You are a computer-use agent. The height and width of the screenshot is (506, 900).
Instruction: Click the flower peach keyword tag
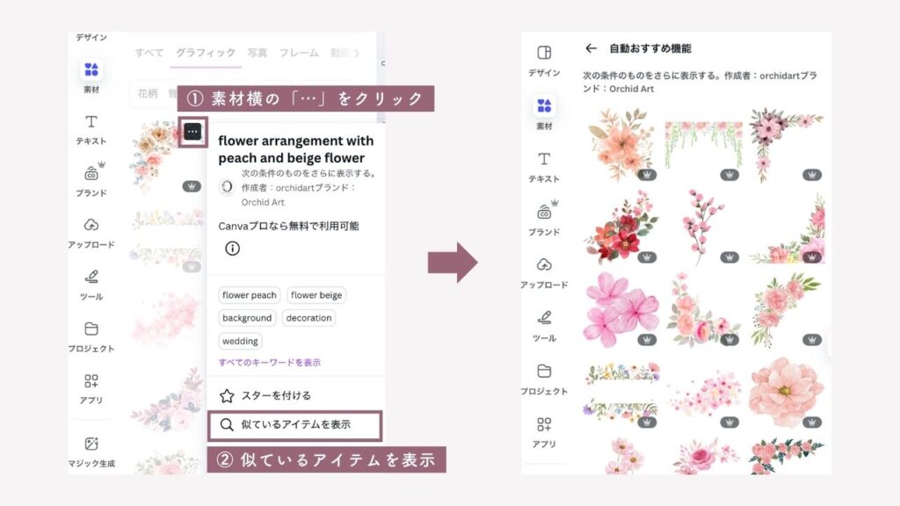249,295
